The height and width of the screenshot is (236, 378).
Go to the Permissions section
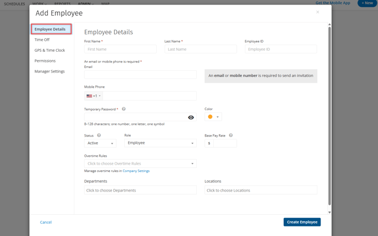(x=45, y=61)
